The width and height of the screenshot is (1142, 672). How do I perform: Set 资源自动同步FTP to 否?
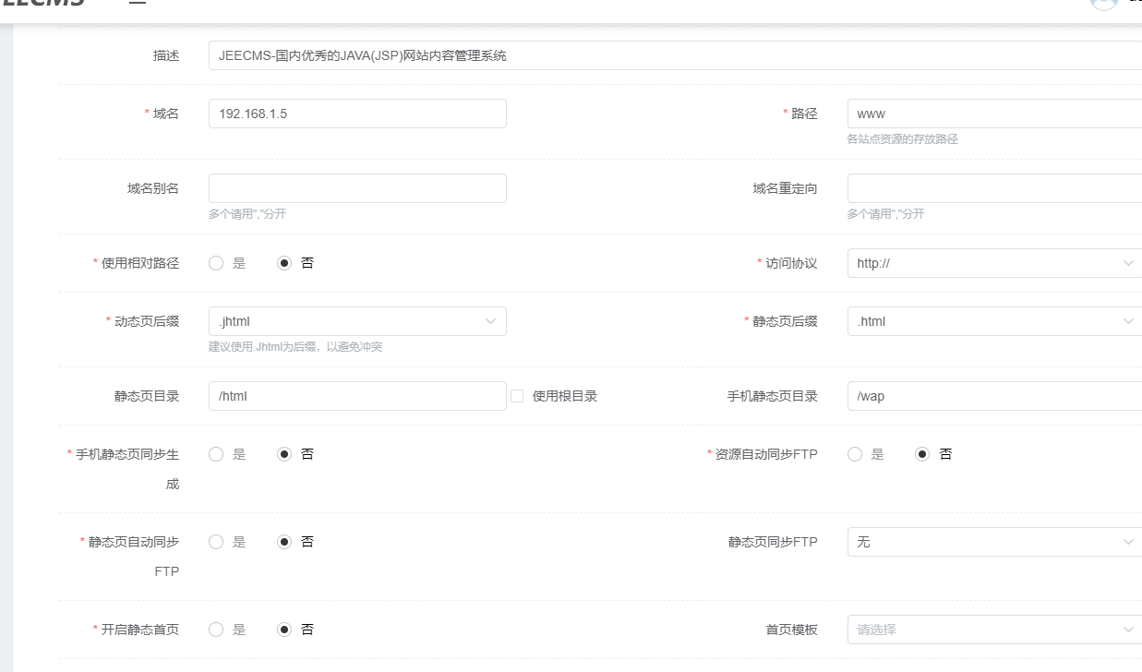click(922, 454)
